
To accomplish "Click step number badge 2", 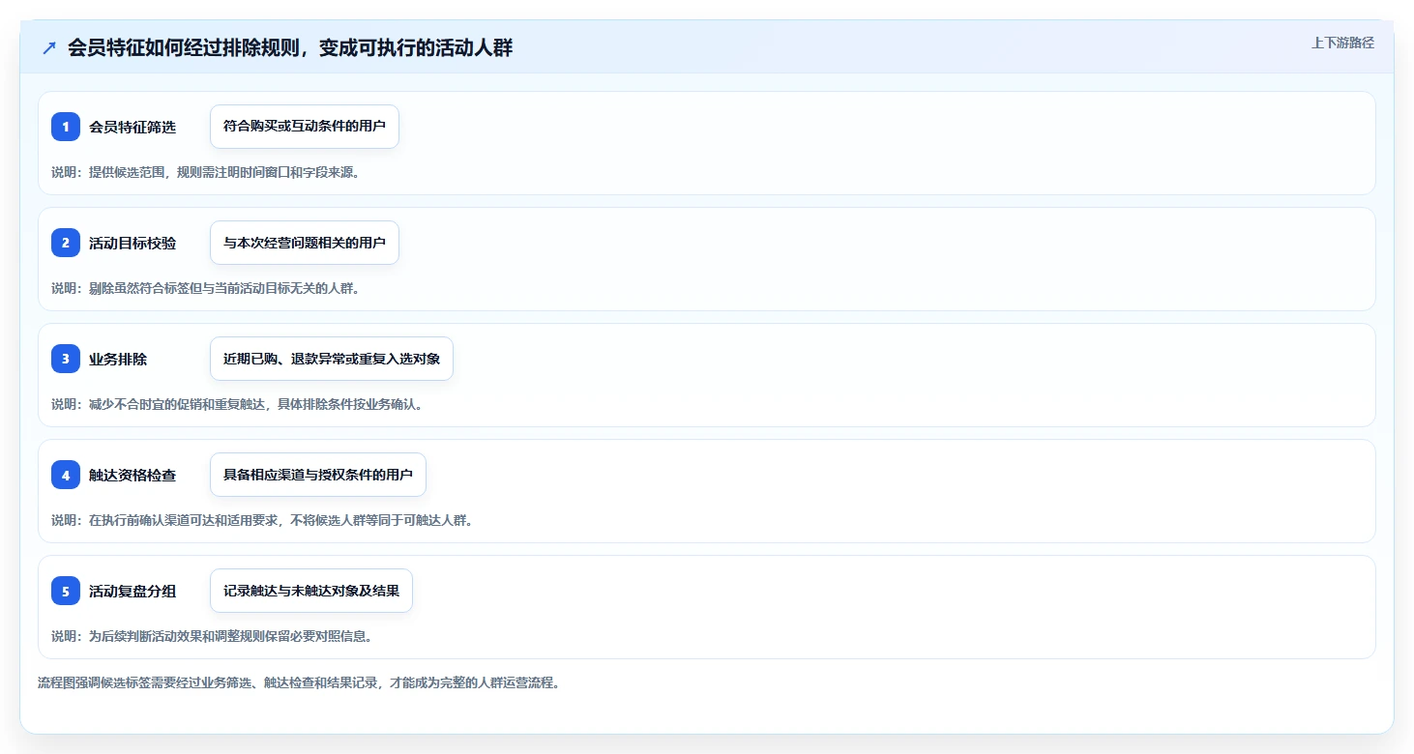I will 66,243.
